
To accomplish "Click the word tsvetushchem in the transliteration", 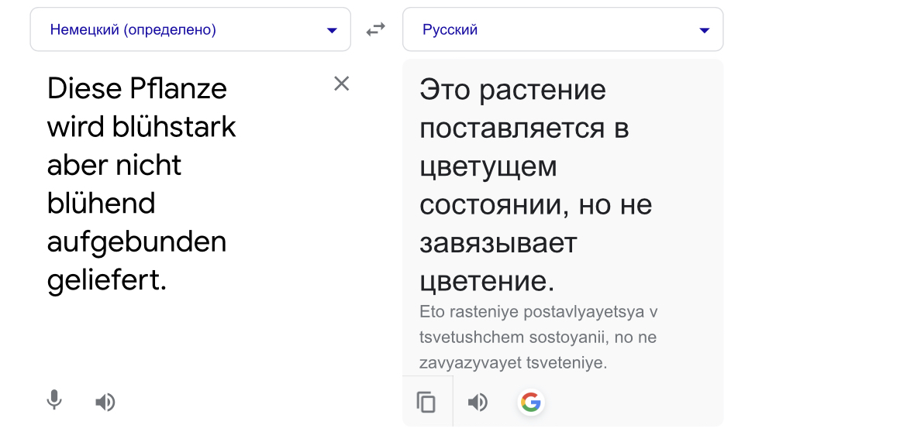I will click(470, 337).
